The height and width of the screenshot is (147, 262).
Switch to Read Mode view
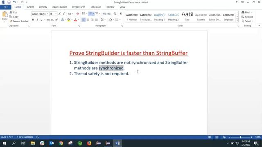tap(209, 137)
